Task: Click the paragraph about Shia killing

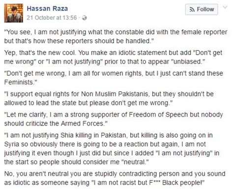Action: 112,149
